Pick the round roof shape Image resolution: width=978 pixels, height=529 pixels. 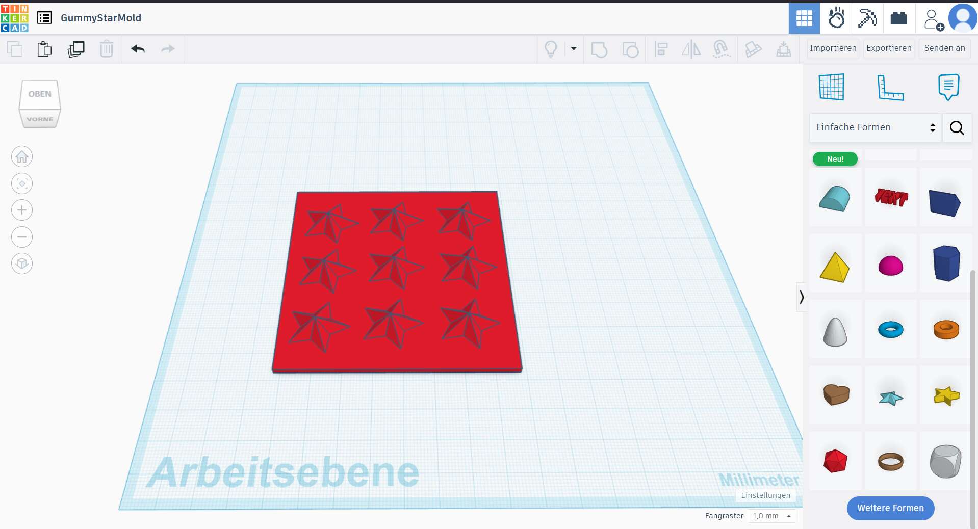835,198
